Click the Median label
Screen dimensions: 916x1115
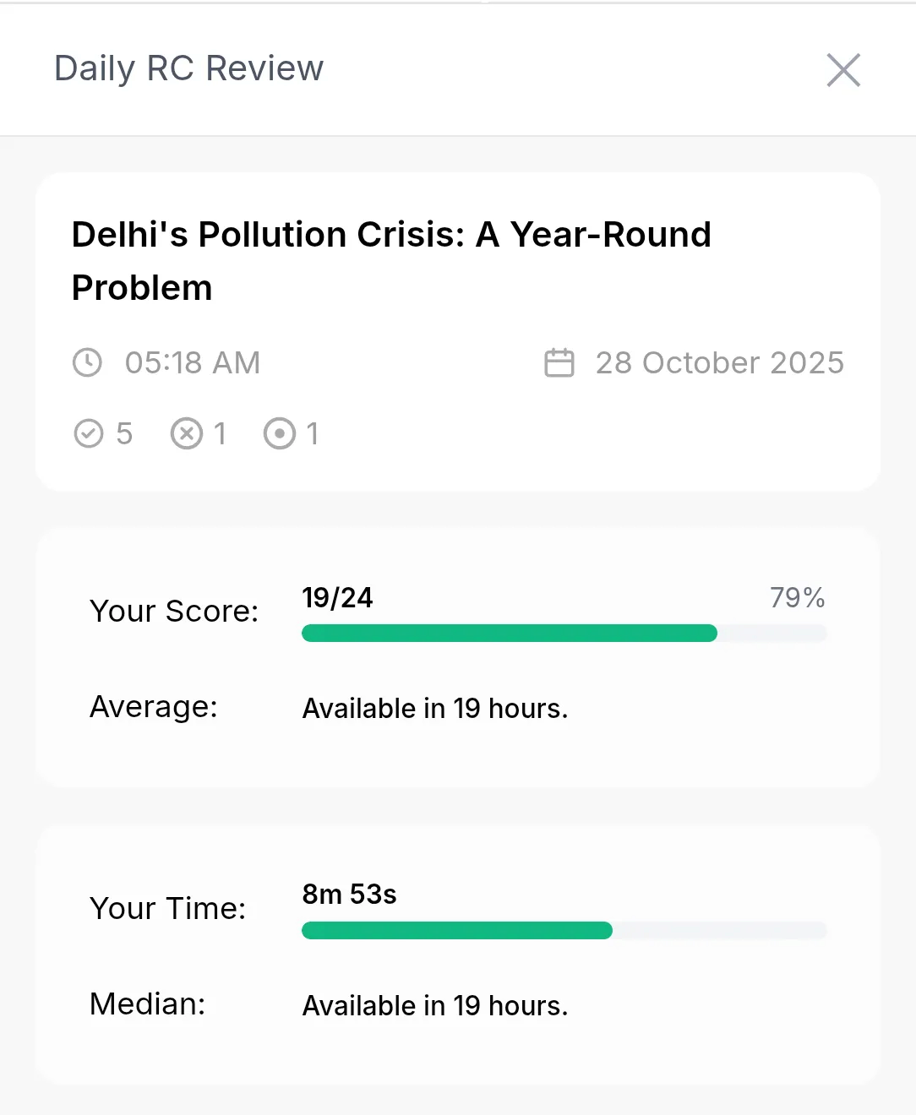tap(148, 1003)
